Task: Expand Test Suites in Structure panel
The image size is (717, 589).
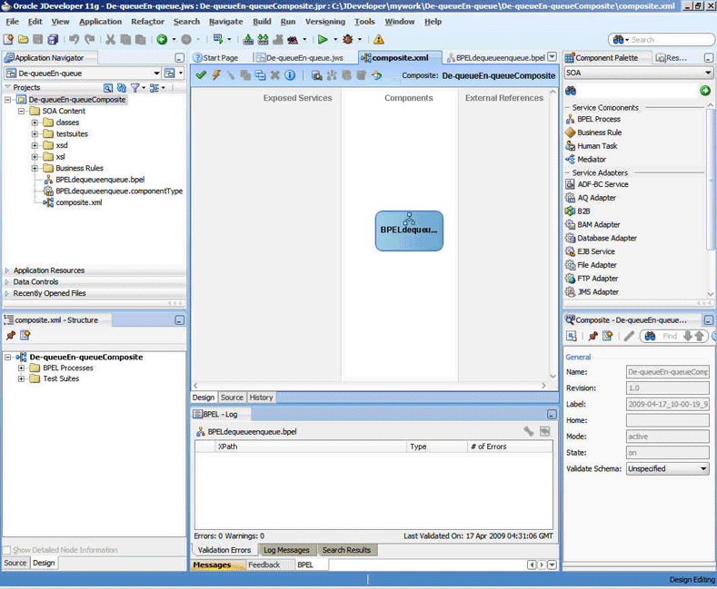Action: point(21,378)
